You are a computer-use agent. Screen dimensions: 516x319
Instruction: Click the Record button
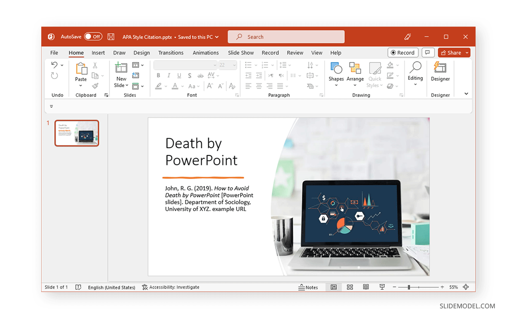click(403, 53)
